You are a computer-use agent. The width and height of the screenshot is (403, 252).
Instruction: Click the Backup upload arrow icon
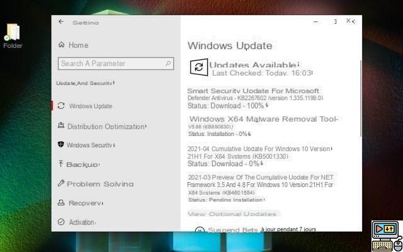coord(60,164)
